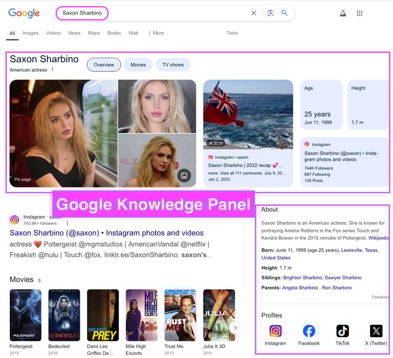Viewport: 393px width, 358px height.
Task: Open Google Lens image search
Action: tap(270, 13)
